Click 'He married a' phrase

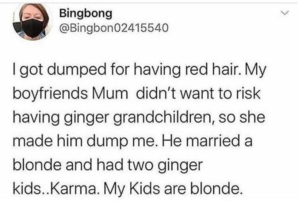(207, 141)
